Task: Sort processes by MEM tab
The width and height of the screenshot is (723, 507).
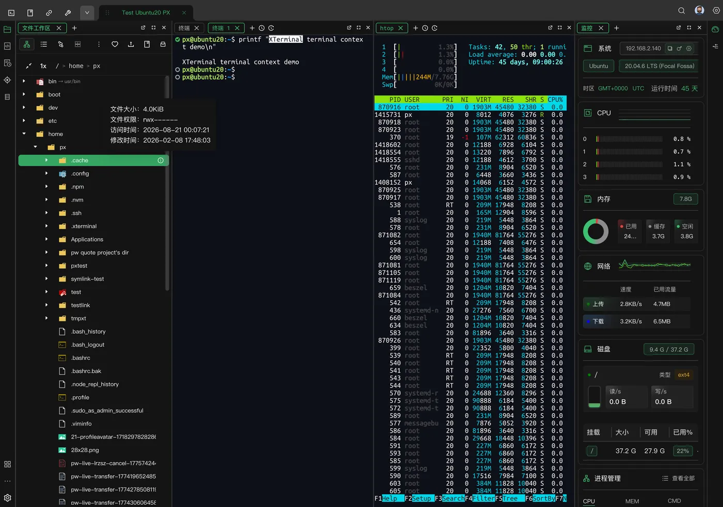Action: pyautogui.click(x=632, y=501)
